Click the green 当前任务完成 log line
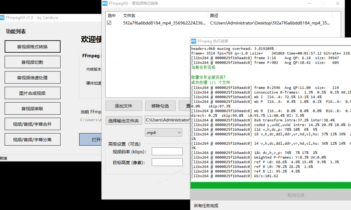The width and height of the screenshot is (351, 210). tap(203, 67)
